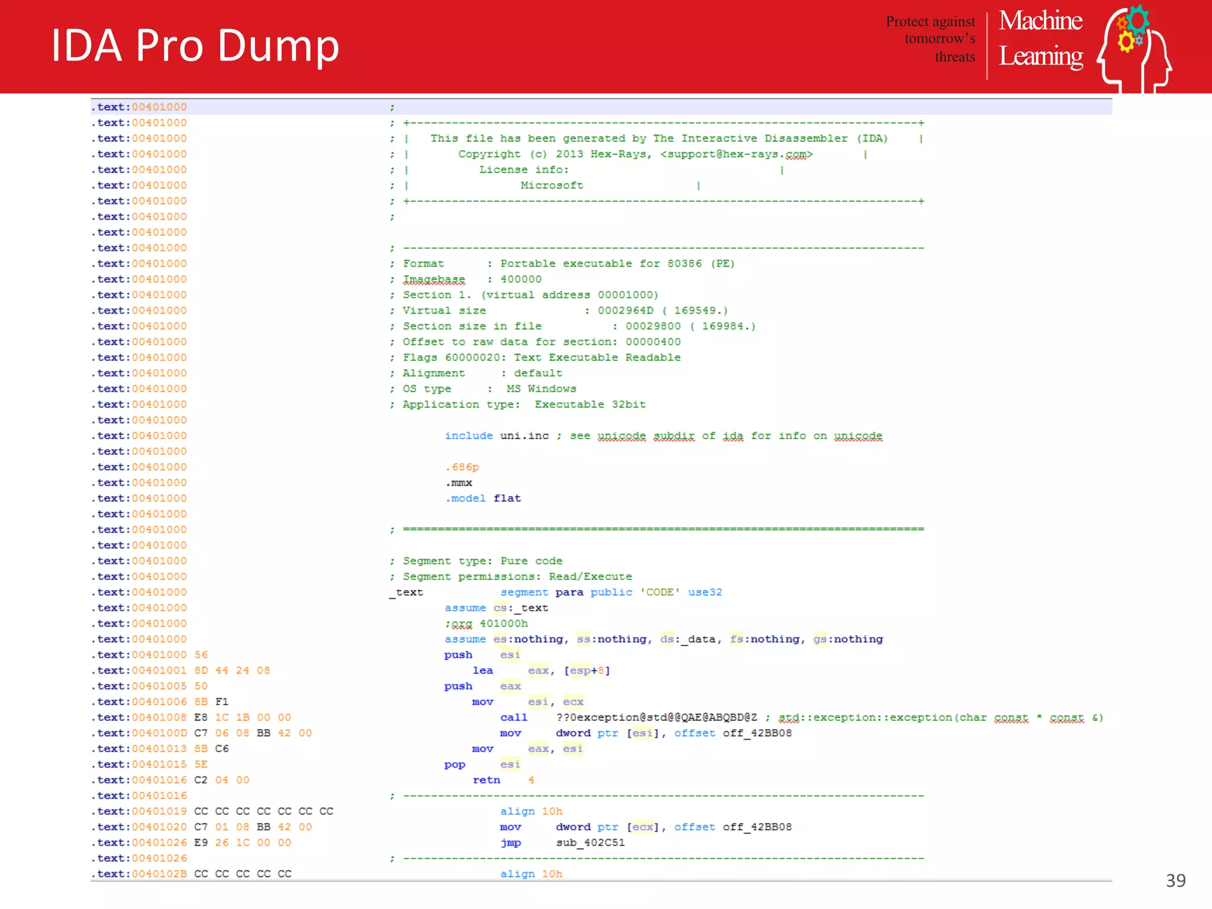The image size is (1212, 909).
Task: Select the highlighted first .text:00401000 line
Action: click(x=601, y=107)
